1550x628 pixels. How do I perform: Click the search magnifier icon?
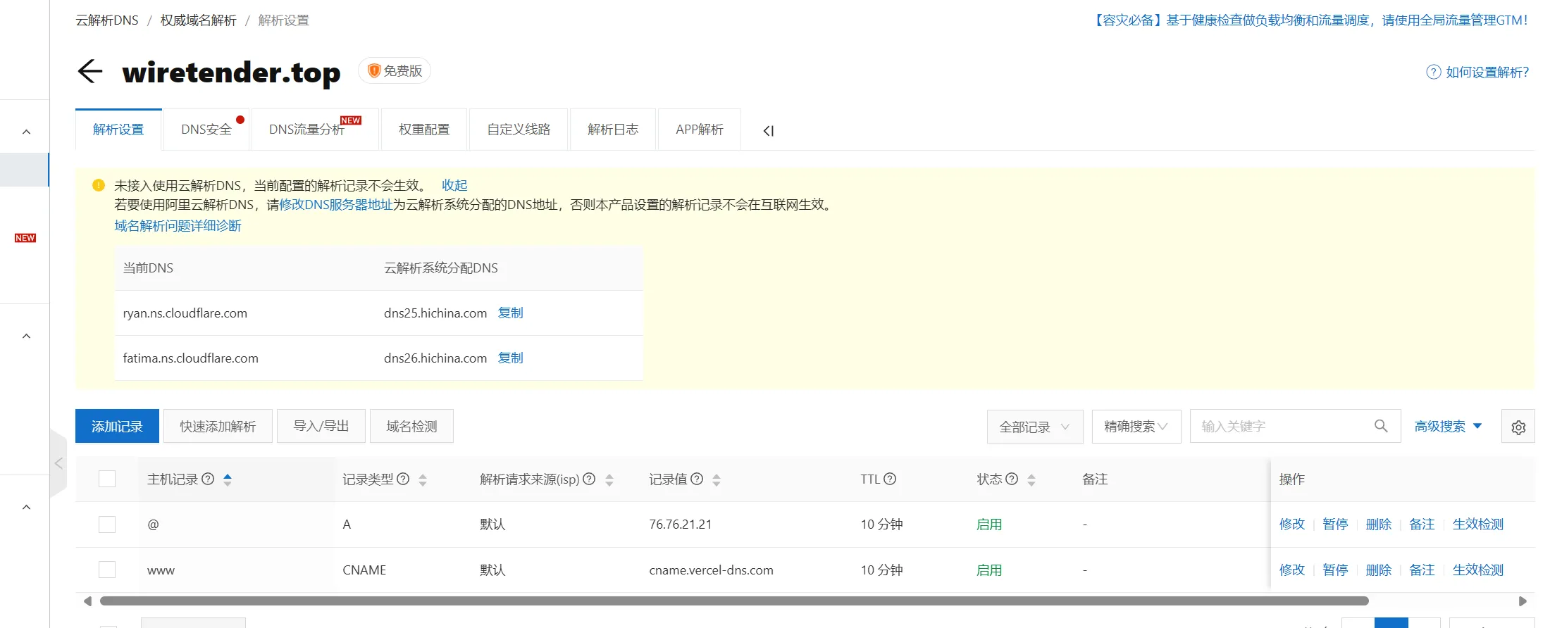click(x=1381, y=426)
